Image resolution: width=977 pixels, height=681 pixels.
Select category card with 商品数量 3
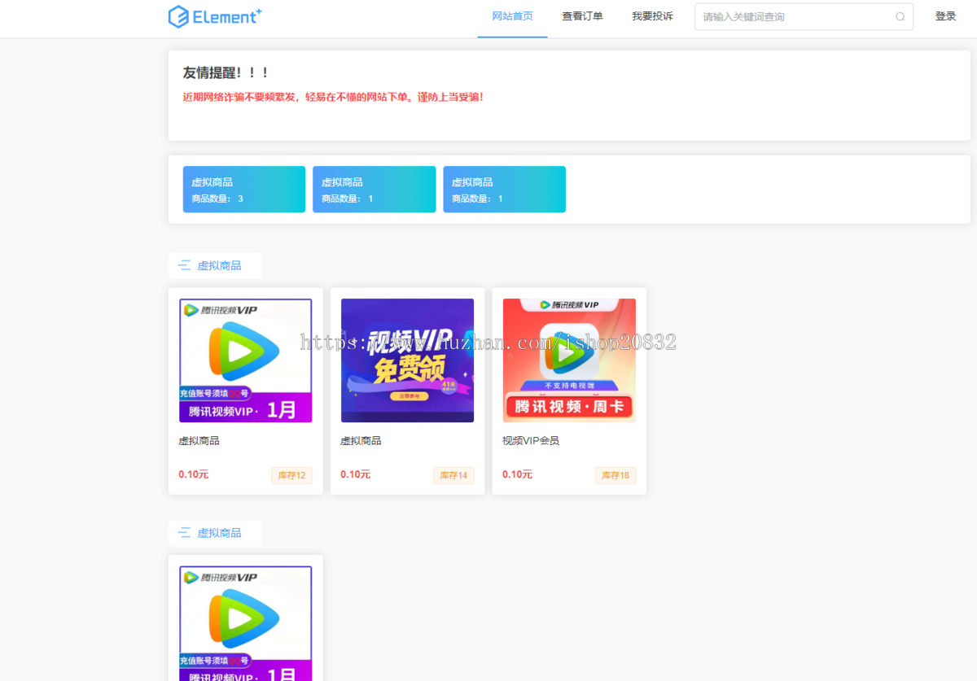pyautogui.click(x=244, y=190)
